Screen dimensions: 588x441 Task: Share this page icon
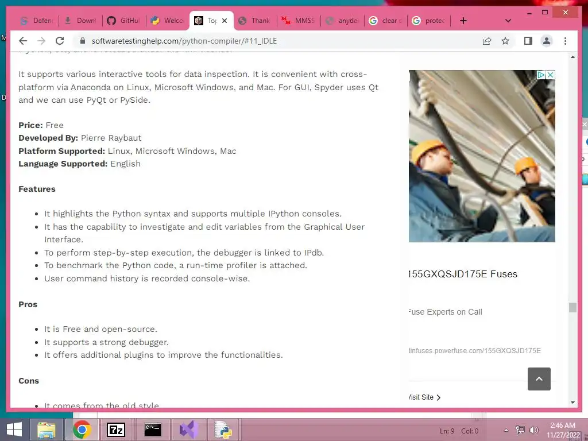pyautogui.click(x=487, y=41)
